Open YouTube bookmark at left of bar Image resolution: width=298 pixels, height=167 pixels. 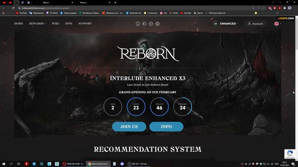coord(21,13)
